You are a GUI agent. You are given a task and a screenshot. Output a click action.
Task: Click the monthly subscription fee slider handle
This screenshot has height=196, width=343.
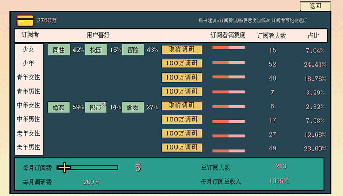(x=64, y=168)
